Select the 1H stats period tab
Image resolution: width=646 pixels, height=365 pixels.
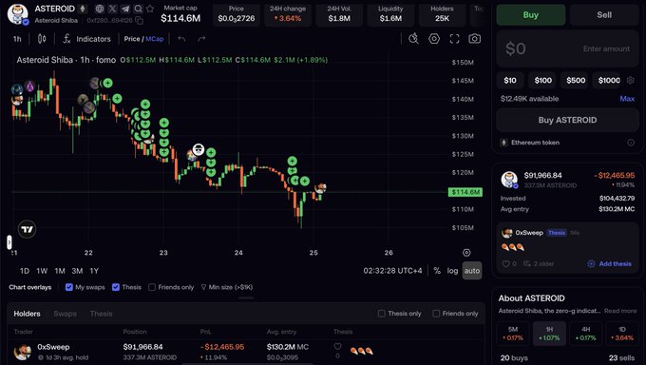[550, 334]
